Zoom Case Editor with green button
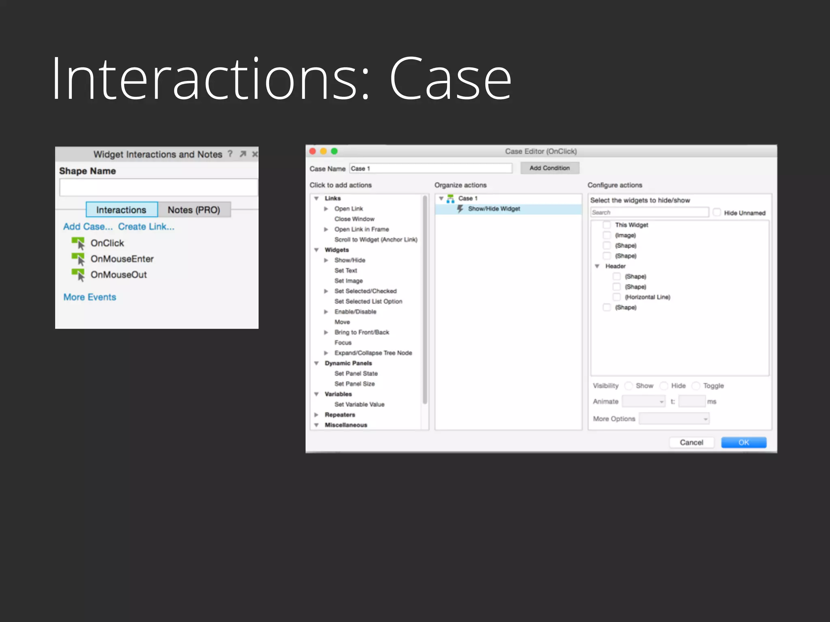This screenshot has width=830, height=622. pyautogui.click(x=334, y=151)
